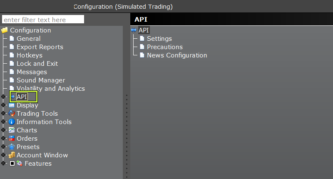Select the Display label in tree

(27, 105)
